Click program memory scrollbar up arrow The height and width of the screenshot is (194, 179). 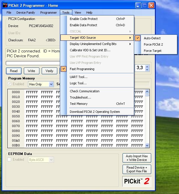147,91
